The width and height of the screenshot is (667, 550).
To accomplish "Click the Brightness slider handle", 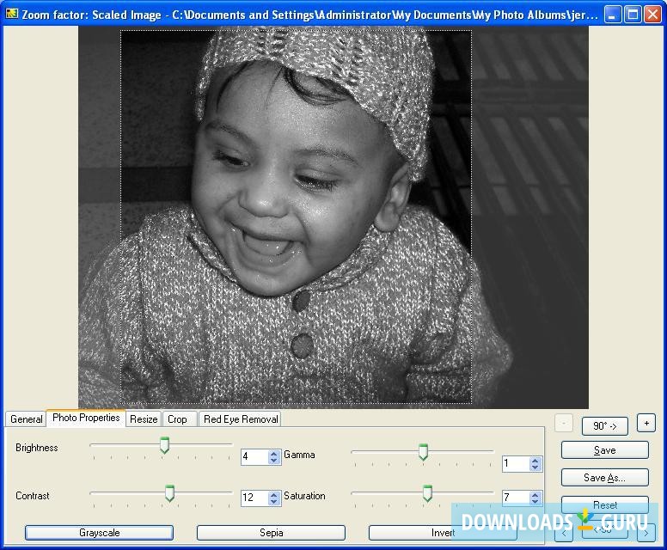I will coord(164,445).
